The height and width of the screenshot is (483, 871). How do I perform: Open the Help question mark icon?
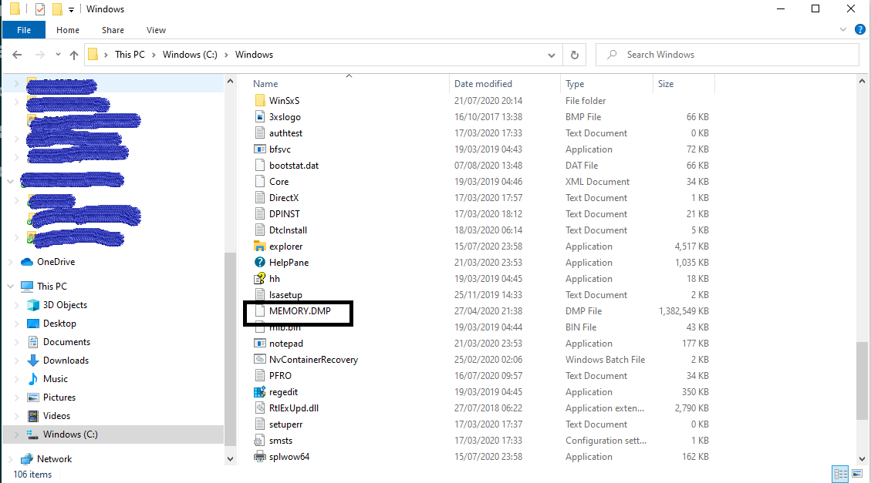coord(860,30)
